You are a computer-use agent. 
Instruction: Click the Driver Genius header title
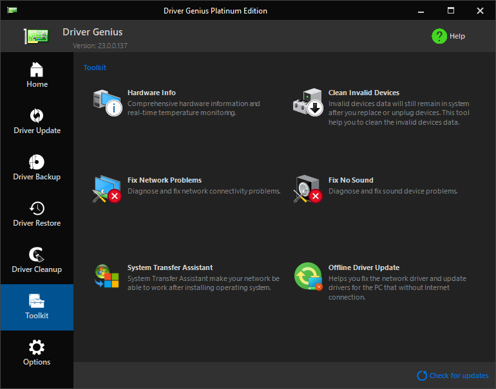(x=93, y=32)
